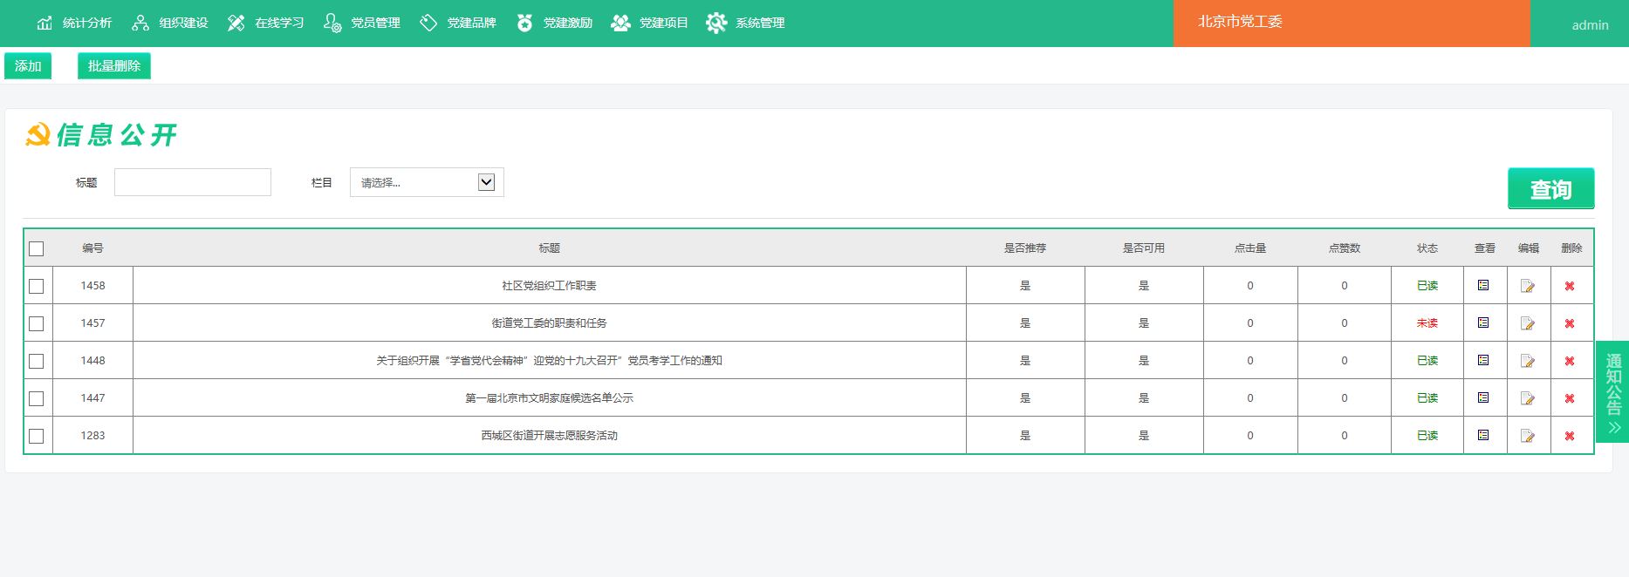The height and width of the screenshot is (577, 1629).
Task: Delete row 1448 using the red X
Action: coord(1569,361)
